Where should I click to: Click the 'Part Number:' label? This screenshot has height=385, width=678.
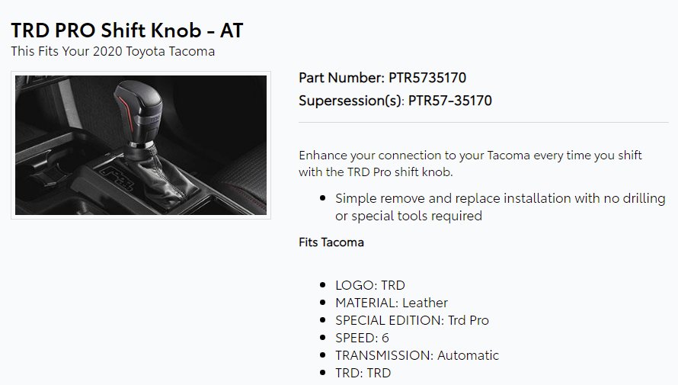click(341, 78)
